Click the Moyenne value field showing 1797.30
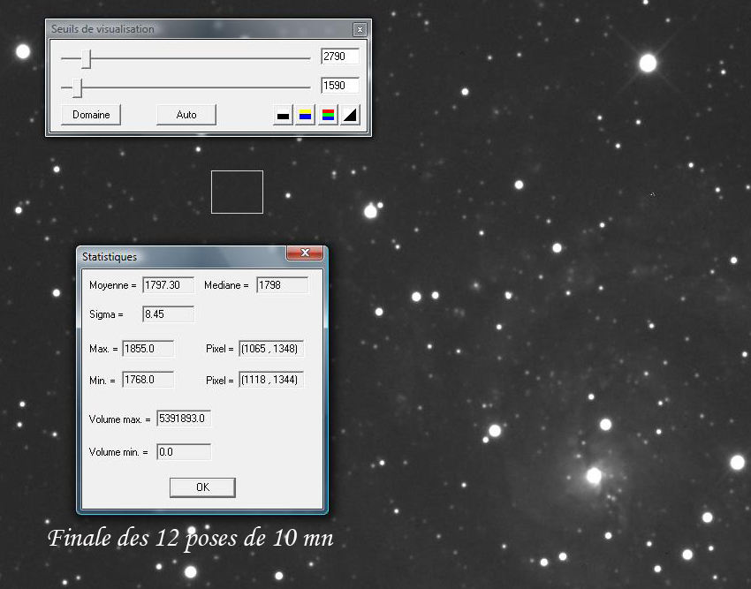 click(170, 284)
